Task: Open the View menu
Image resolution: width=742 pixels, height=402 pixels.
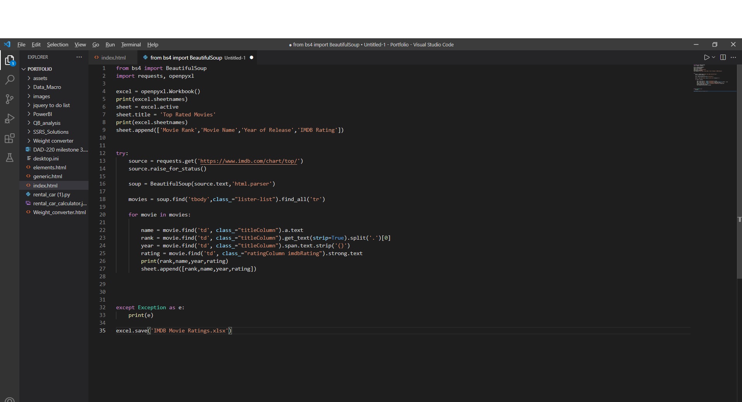Action: (80, 44)
